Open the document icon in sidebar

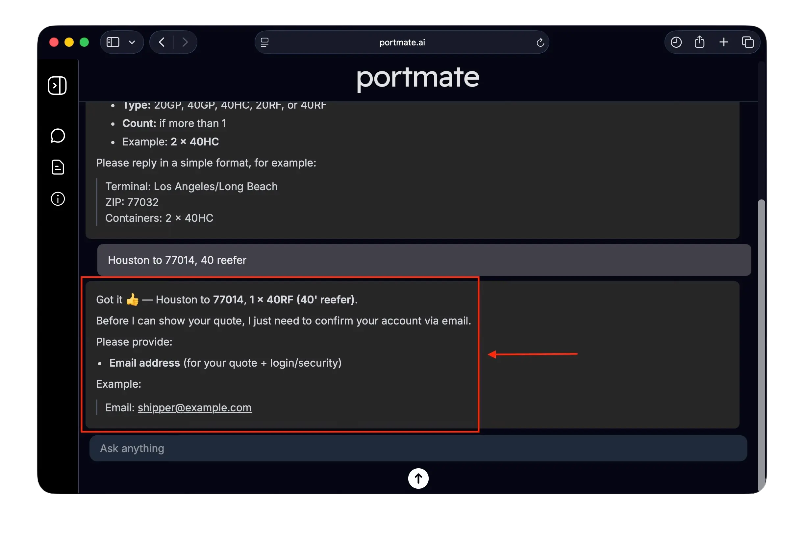[x=58, y=167]
